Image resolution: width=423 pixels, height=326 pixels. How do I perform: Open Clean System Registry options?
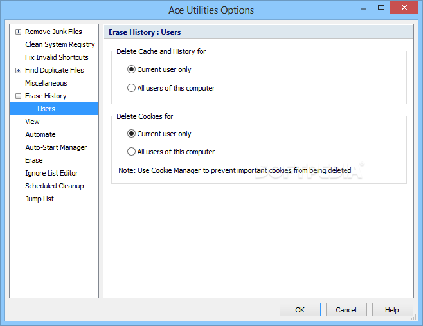[x=60, y=44]
